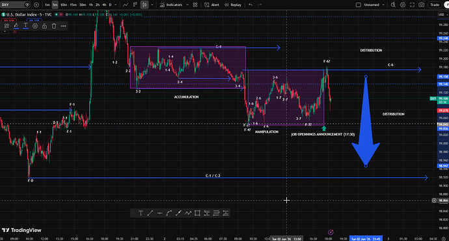This screenshot has height=241, width=449.
Task: Start bar Replay mode
Action: pos(233,5)
